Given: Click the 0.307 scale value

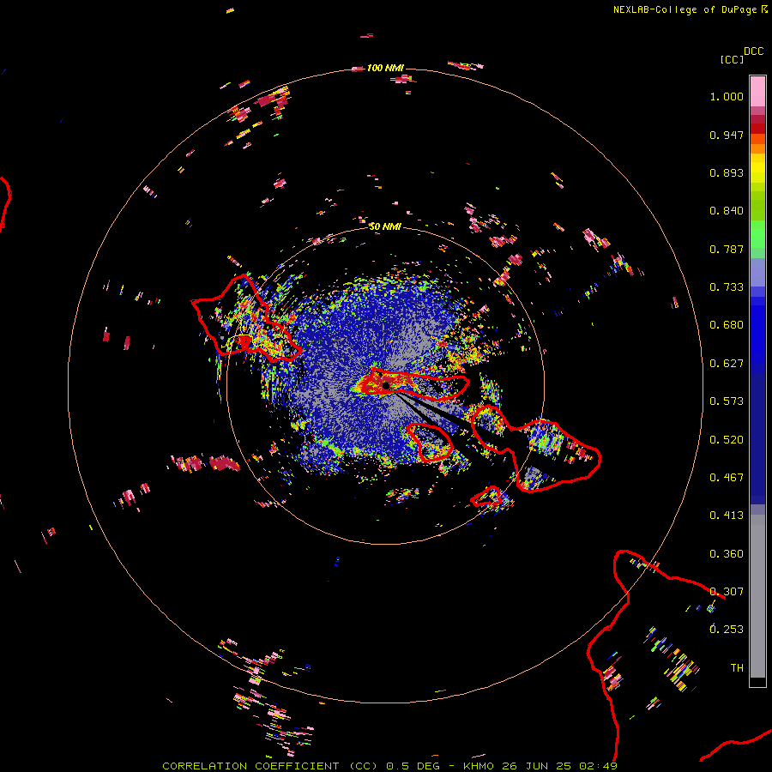Looking at the screenshot, I should tap(727, 592).
